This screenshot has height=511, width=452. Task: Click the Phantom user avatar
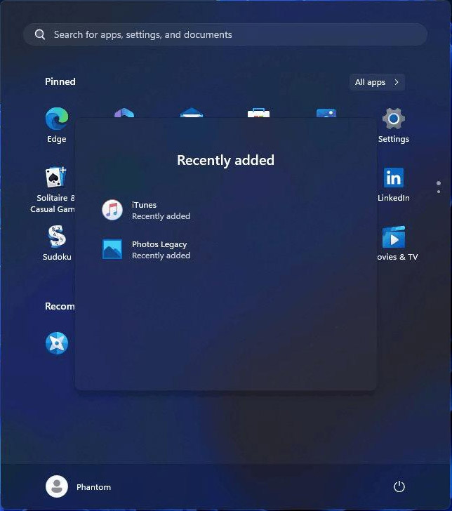[x=57, y=486]
